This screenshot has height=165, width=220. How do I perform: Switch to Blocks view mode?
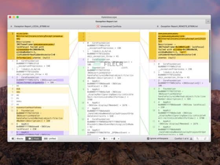coord(18,139)
